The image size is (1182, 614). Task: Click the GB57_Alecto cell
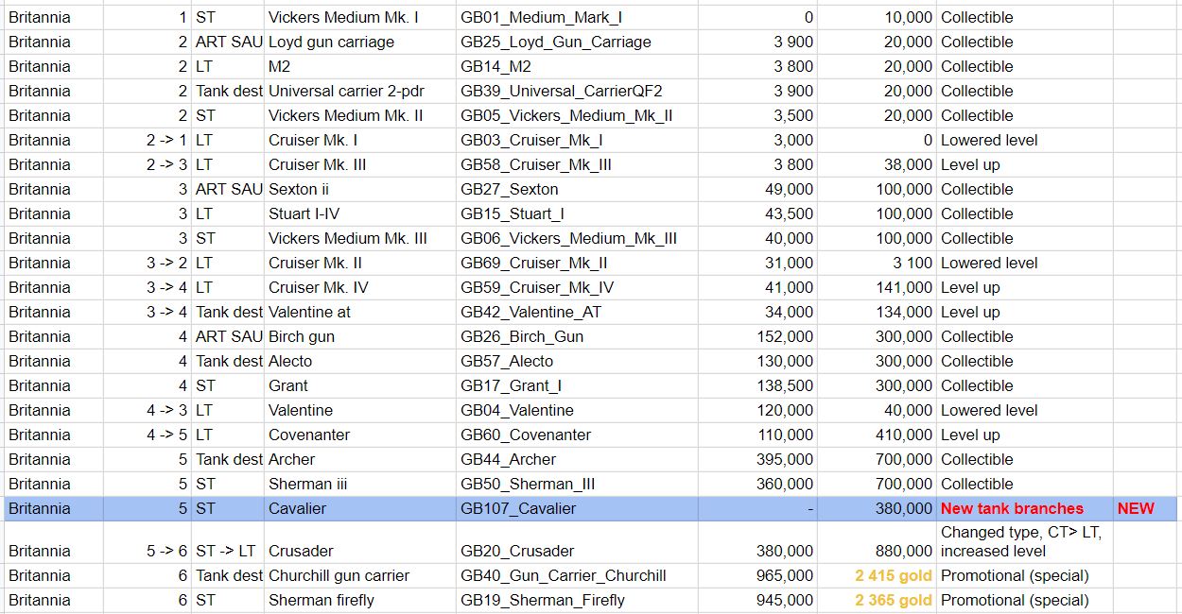click(x=577, y=361)
